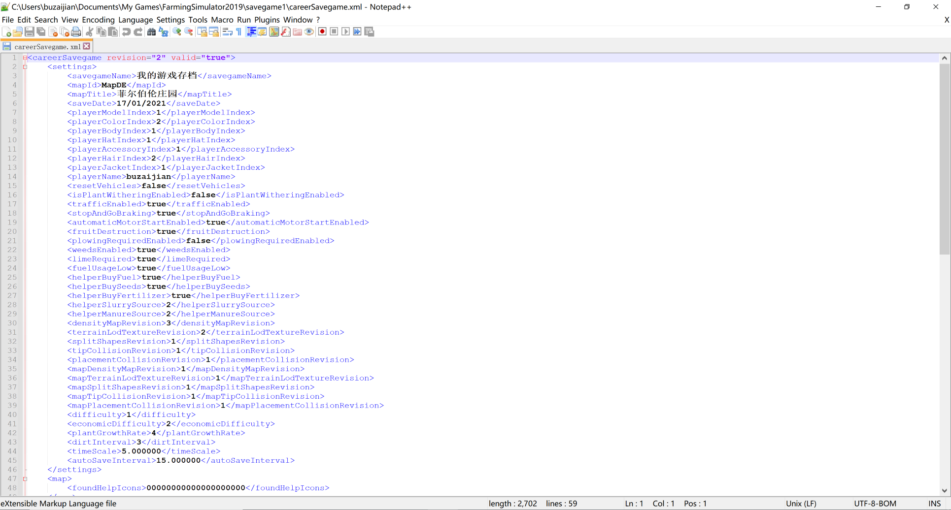Toggle the Document Map panel icon

tap(274, 32)
